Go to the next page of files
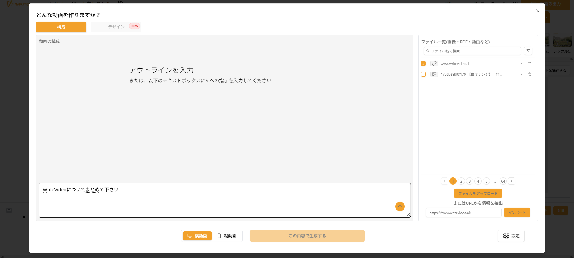 (x=512, y=181)
